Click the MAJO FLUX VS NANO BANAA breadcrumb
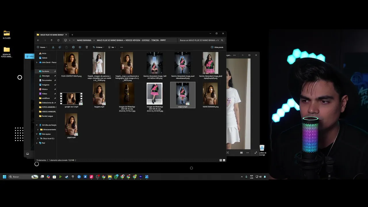 pos(131,40)
